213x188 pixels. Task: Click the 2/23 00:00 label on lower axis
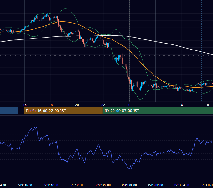coord(129,185)
